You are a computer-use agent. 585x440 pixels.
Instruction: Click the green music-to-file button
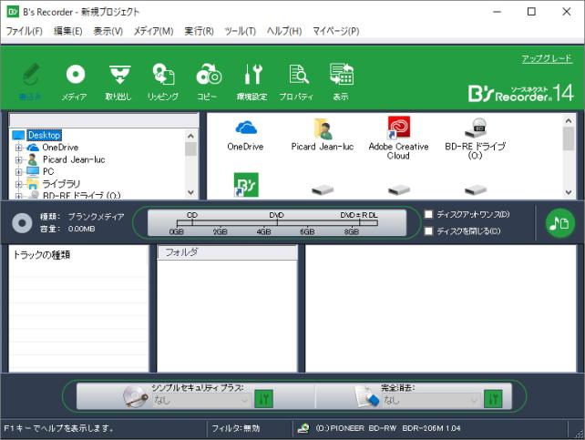pos(559,223)
